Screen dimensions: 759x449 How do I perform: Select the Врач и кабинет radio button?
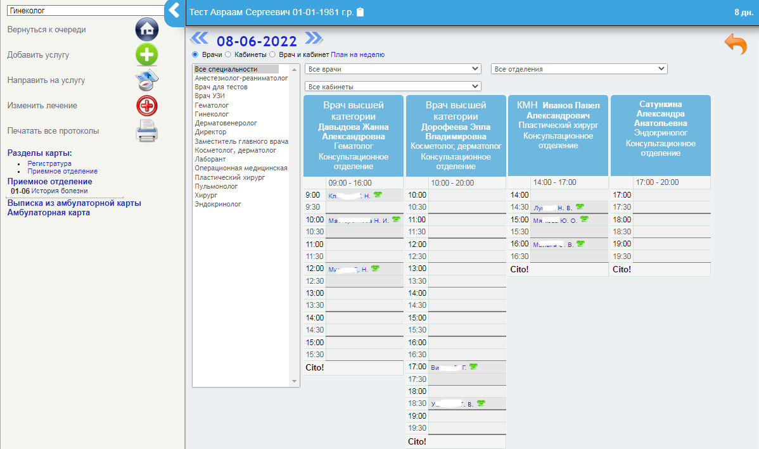click(273, 54)
